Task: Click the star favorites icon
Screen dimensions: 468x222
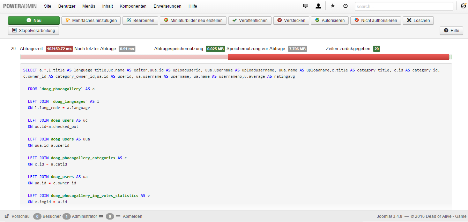Action: pyautogui.click(x=333, y=6)
